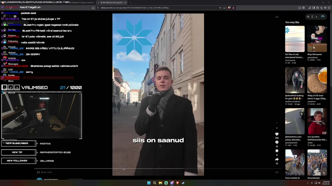This screenshot has width=332, height=186.
Task: Click the main playing video area
Action: (x=158, y=95)
